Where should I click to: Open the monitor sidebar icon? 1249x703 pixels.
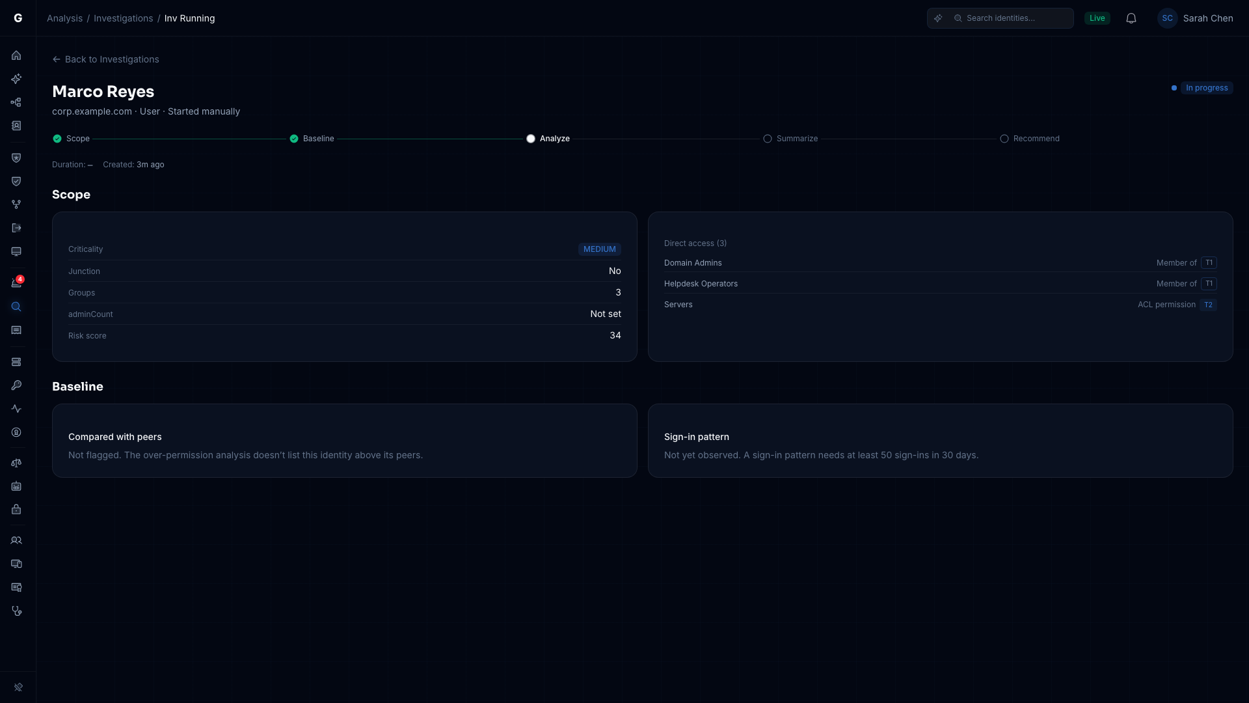(x=16, y=251)
